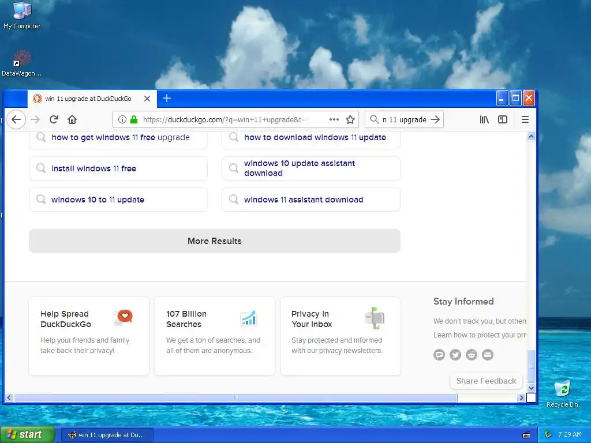Click the vertical scrollbar up arrow
The height and width of the screenshot is (443, 591).
531,136
